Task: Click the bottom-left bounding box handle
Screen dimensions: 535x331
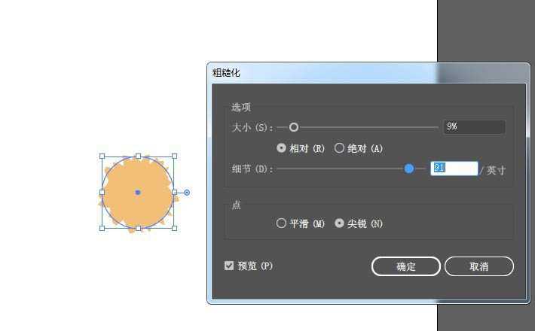Action: coord(102,228)
